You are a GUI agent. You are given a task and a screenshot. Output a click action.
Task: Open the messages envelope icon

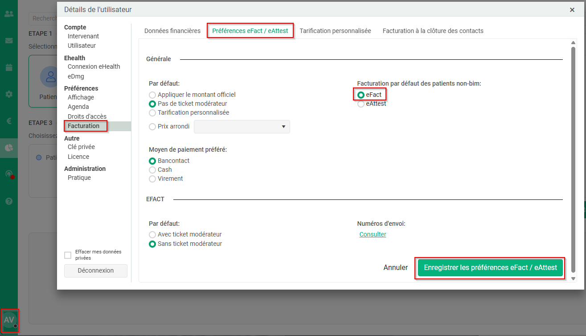point(8,41)
